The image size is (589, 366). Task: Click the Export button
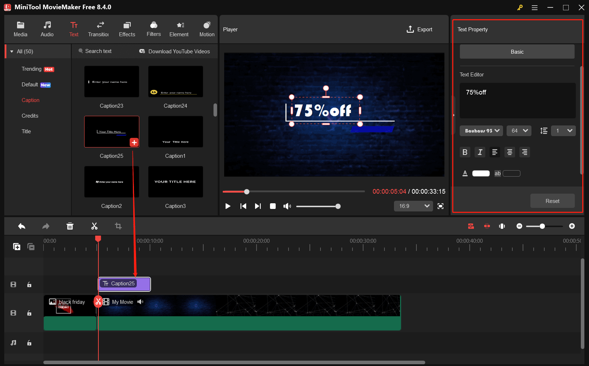[x=420, y=29]
